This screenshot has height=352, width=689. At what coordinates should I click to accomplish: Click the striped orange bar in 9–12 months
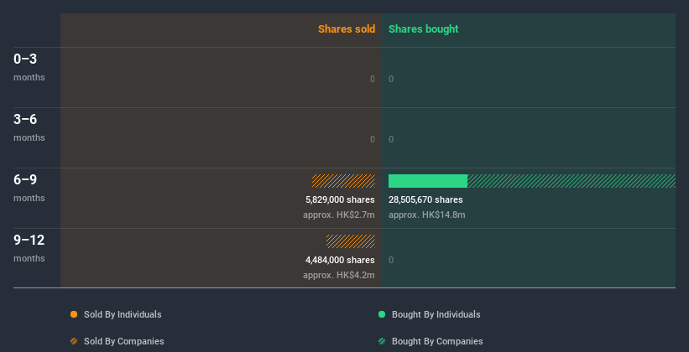click(351, 241)
